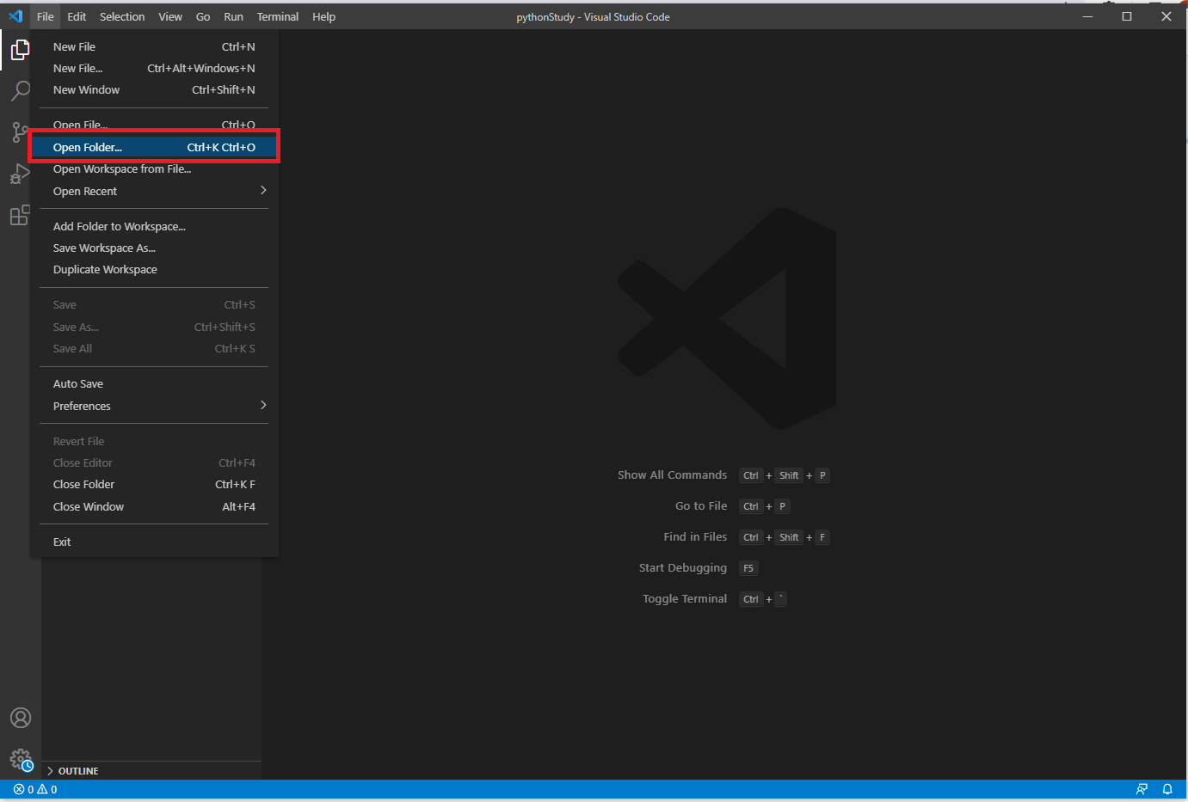Click the feedback icon in status bar
This screenshot has width=1188, height=802.
click(1142, 789)
